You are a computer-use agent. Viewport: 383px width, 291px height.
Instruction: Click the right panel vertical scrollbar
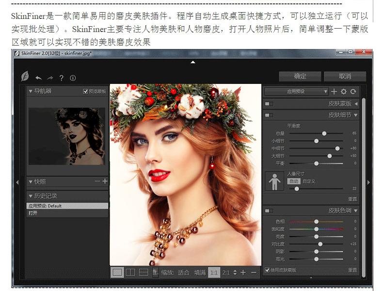[364, 187]
